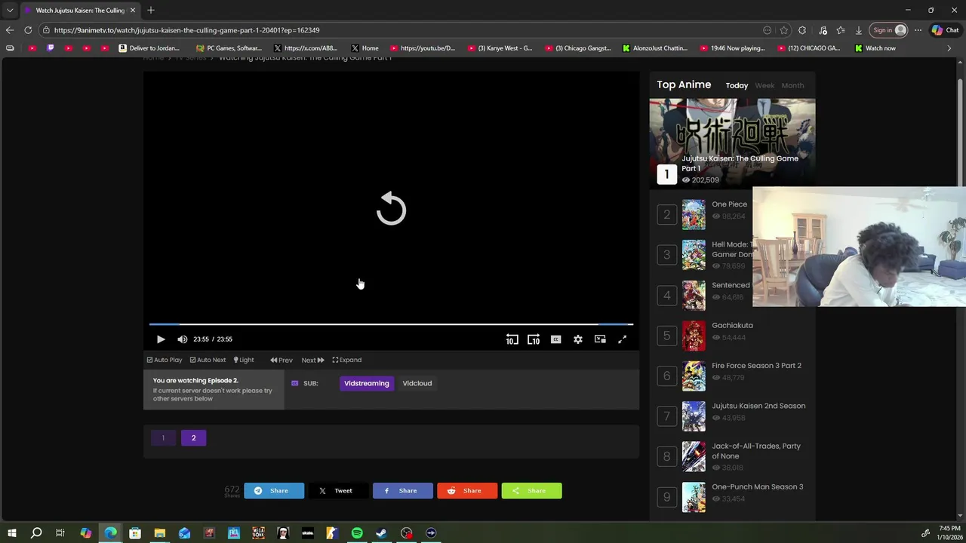Share via the Reddit Share button
This screenshot has height=543, width=966.
point(467,491)
